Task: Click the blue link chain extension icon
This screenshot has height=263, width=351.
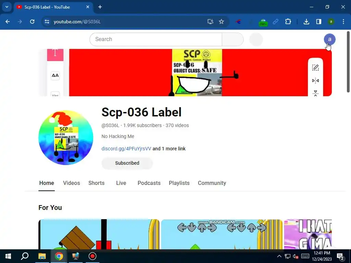Action: [276, 22]
